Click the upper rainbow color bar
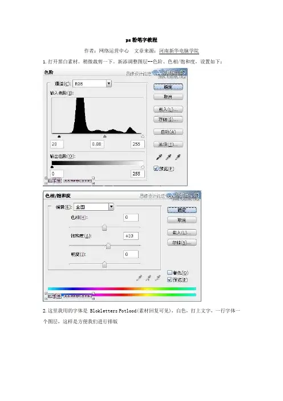283x401 pixels. point(122,288)
